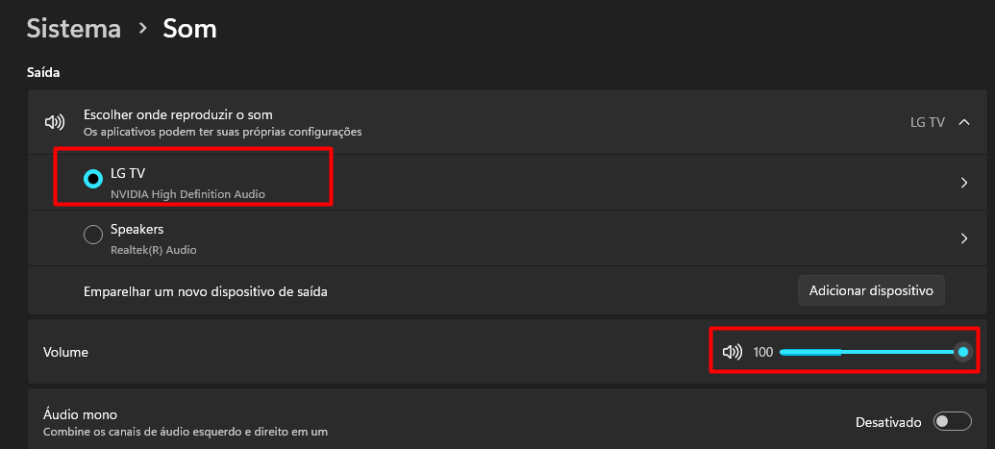Select the LG TV output radio button
Viewport: 995px width, 449px height.
point(93,179)
